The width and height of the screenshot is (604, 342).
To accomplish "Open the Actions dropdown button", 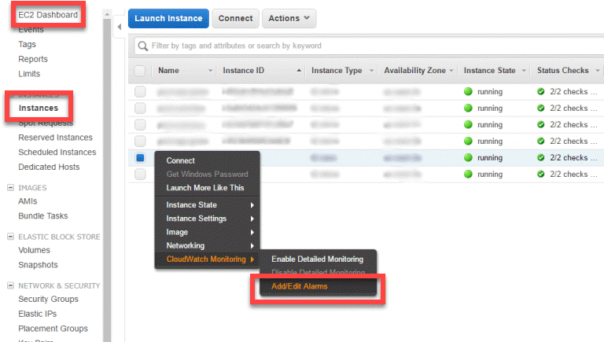I will [288, 18].
